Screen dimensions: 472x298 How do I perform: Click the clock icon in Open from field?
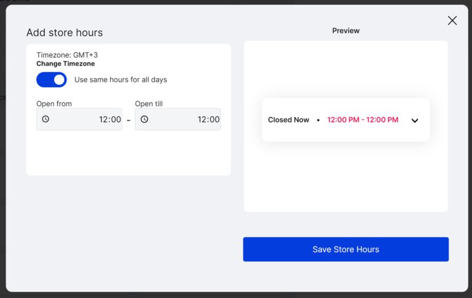pos(45,119)
